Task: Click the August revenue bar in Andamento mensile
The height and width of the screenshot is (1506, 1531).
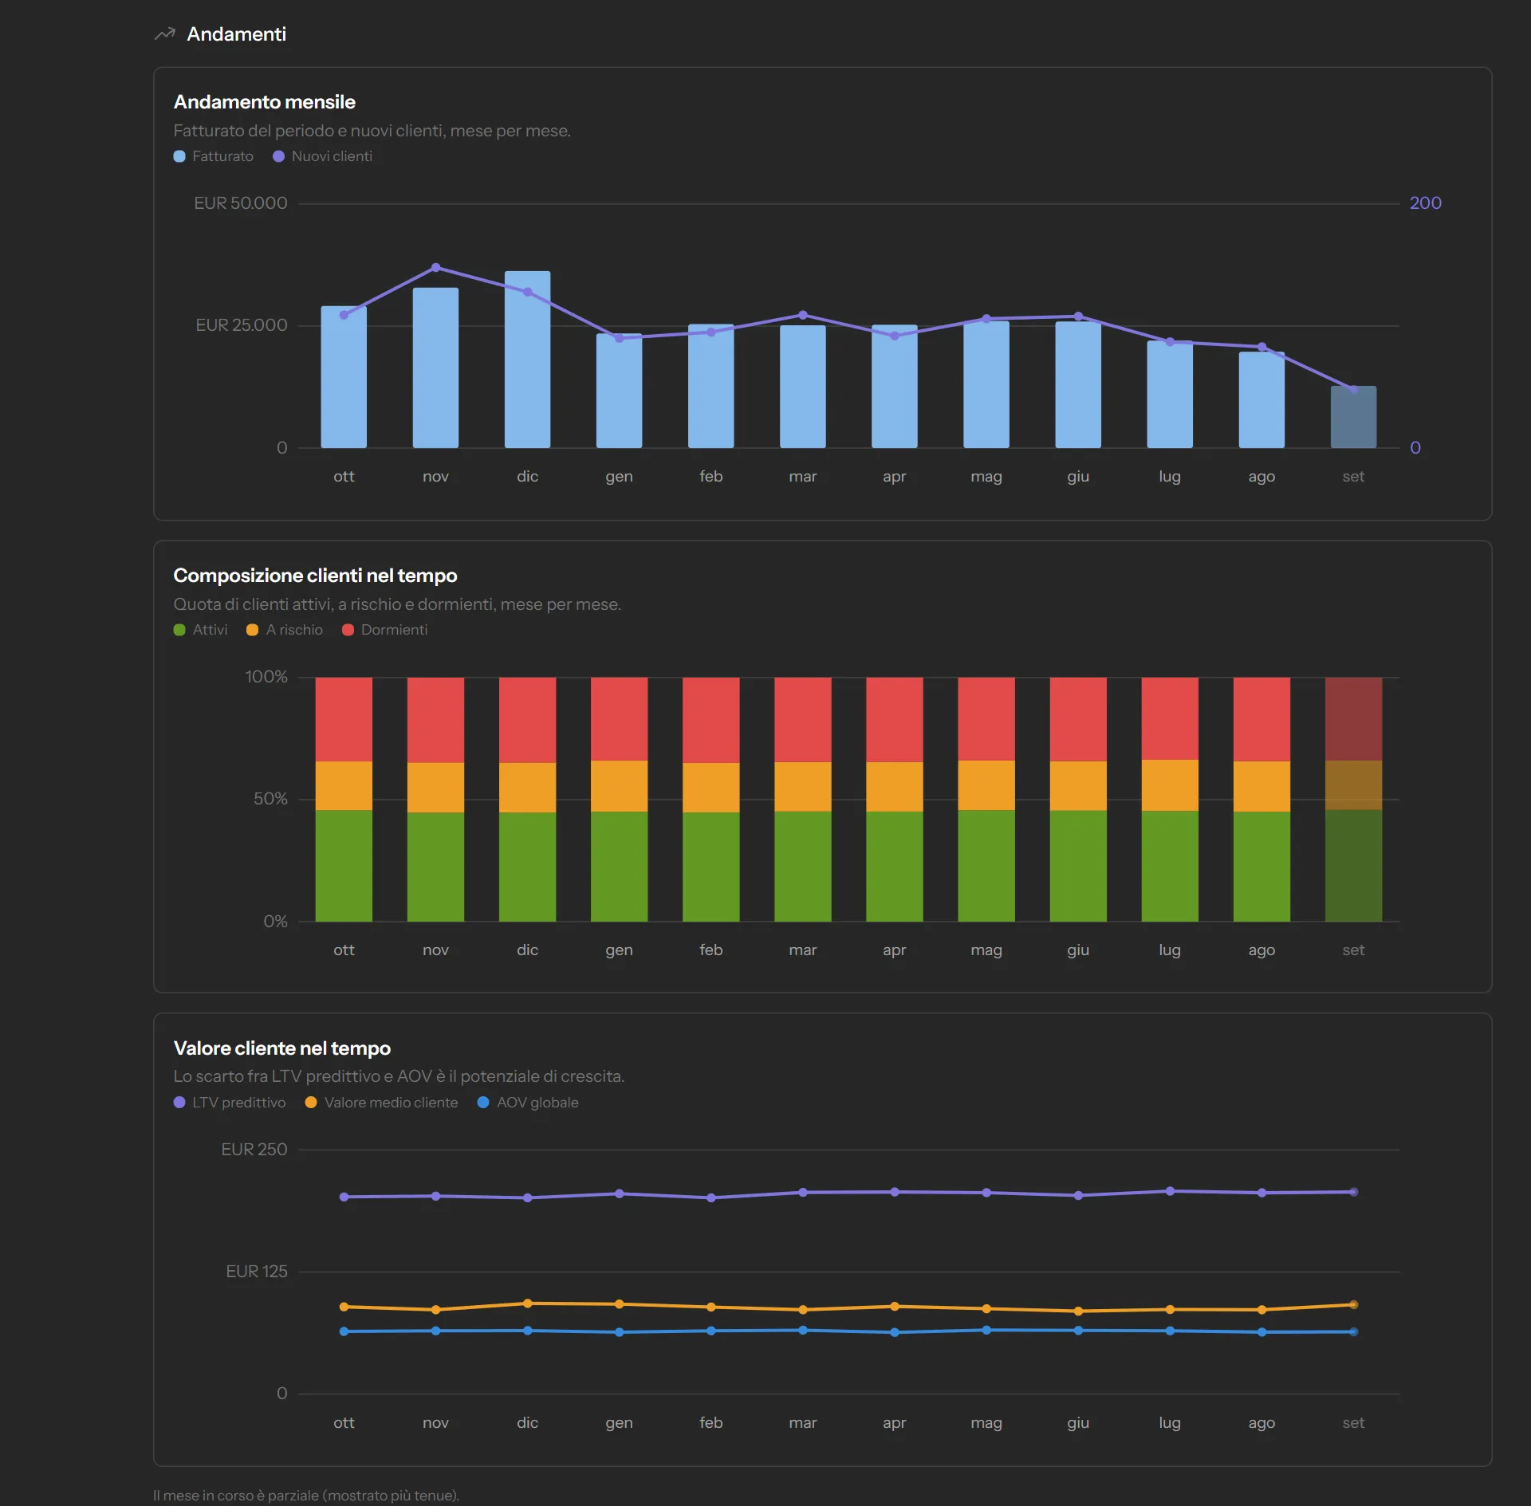Action: tap(1261, 399)
